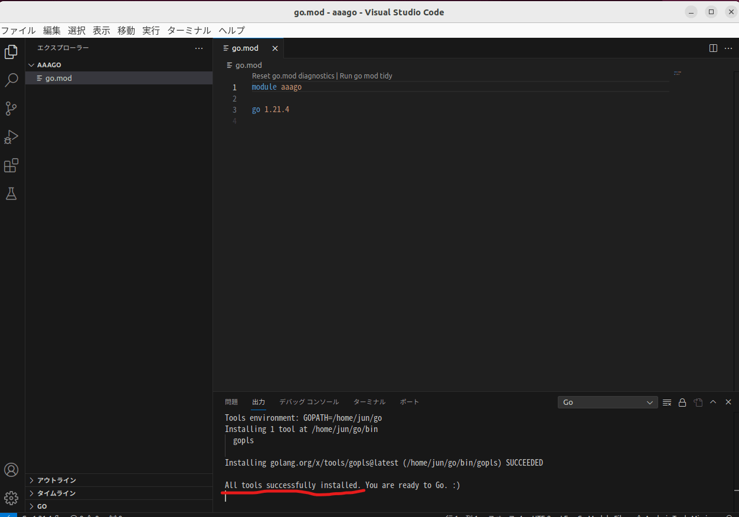Open the 移動 menu

coord(126,31)
